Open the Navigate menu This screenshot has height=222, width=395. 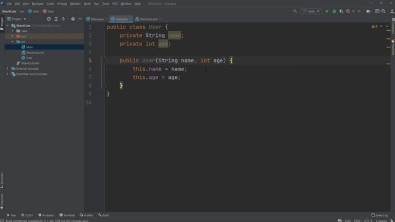tap(38, 4)
